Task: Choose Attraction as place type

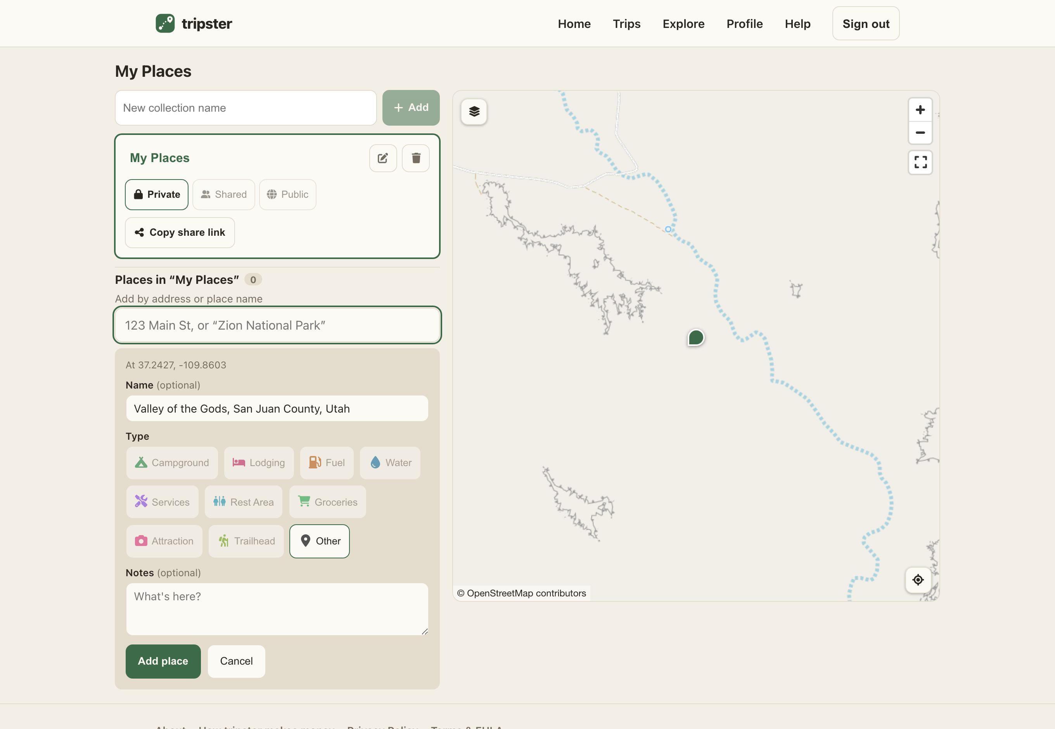Action: (x=164, y=541)
